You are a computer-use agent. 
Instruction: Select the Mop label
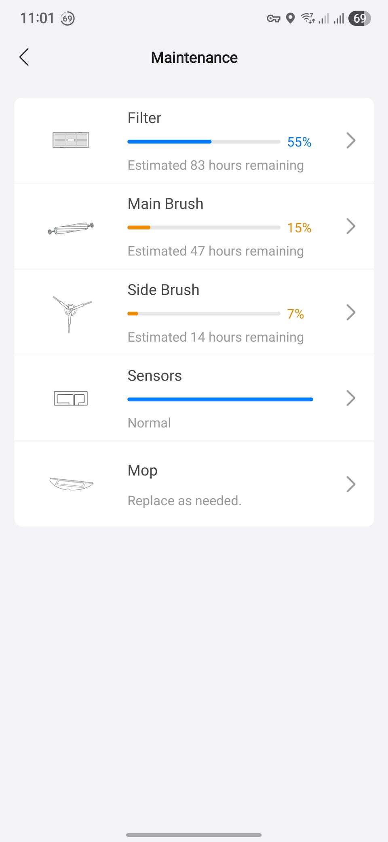tap(142, 470)
